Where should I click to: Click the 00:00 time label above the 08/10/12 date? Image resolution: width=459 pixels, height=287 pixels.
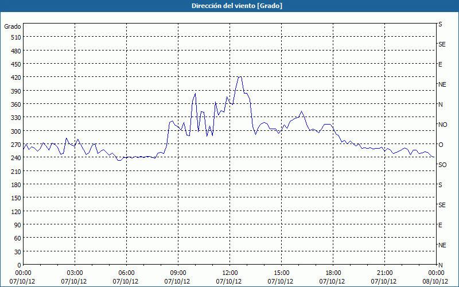point(436,273)
